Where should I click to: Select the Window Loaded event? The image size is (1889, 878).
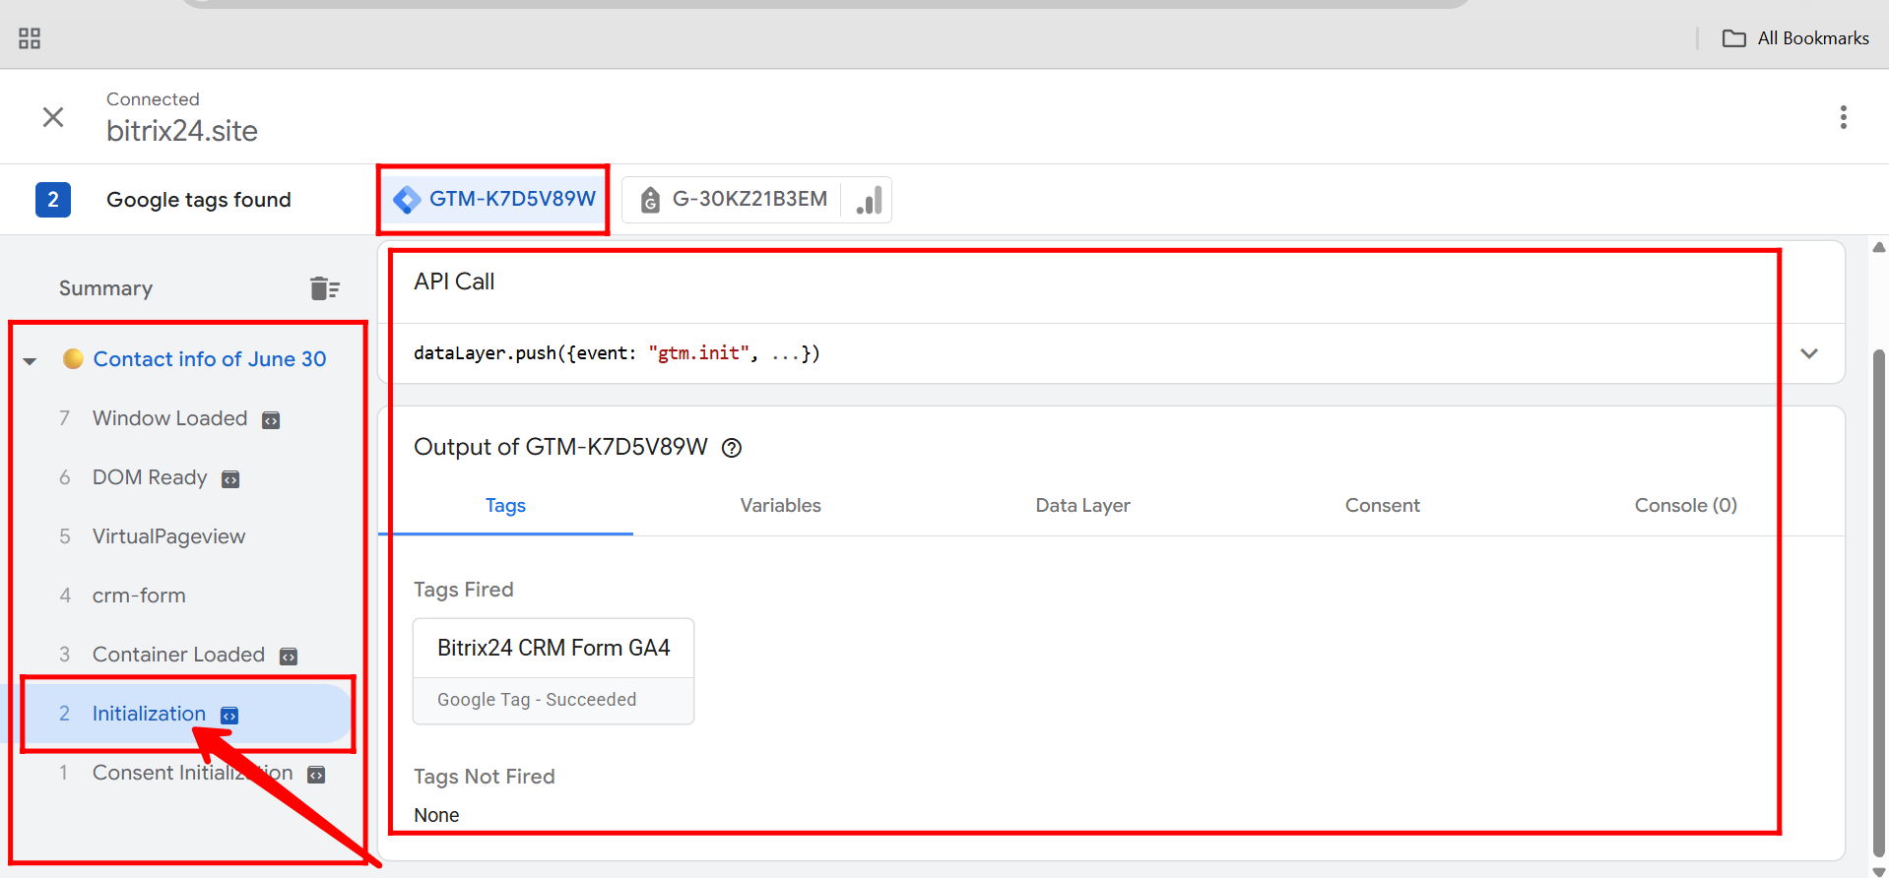169,418
